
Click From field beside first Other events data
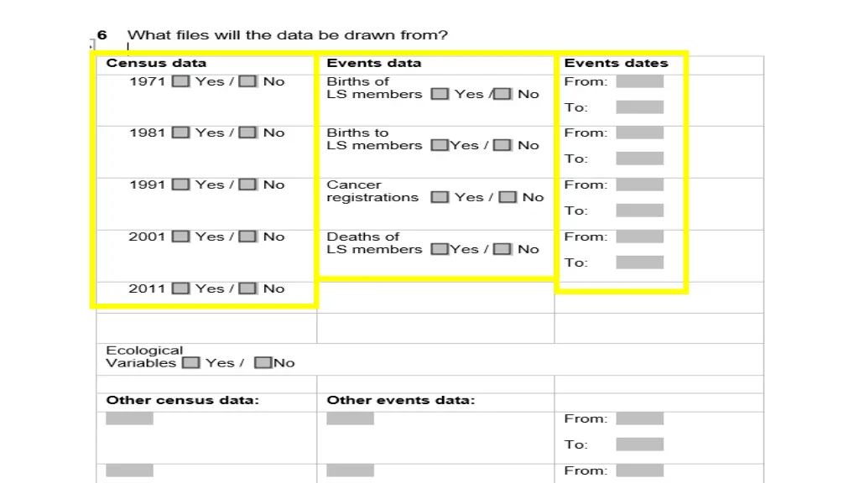point(639,419)
